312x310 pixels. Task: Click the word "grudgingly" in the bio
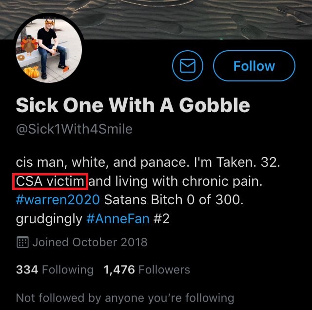[49, 219]
